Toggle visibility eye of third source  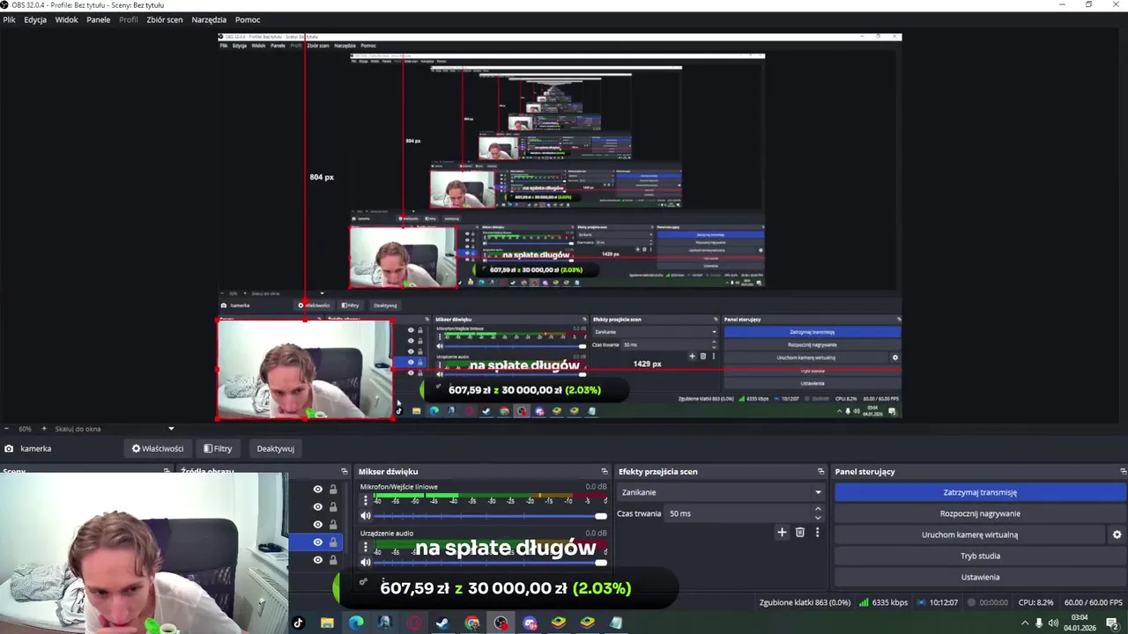coord(318,525)
